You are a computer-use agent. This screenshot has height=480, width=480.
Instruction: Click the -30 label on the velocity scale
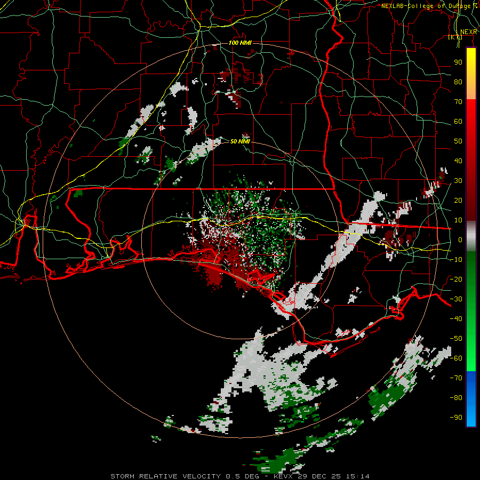(x=456, y=299)
